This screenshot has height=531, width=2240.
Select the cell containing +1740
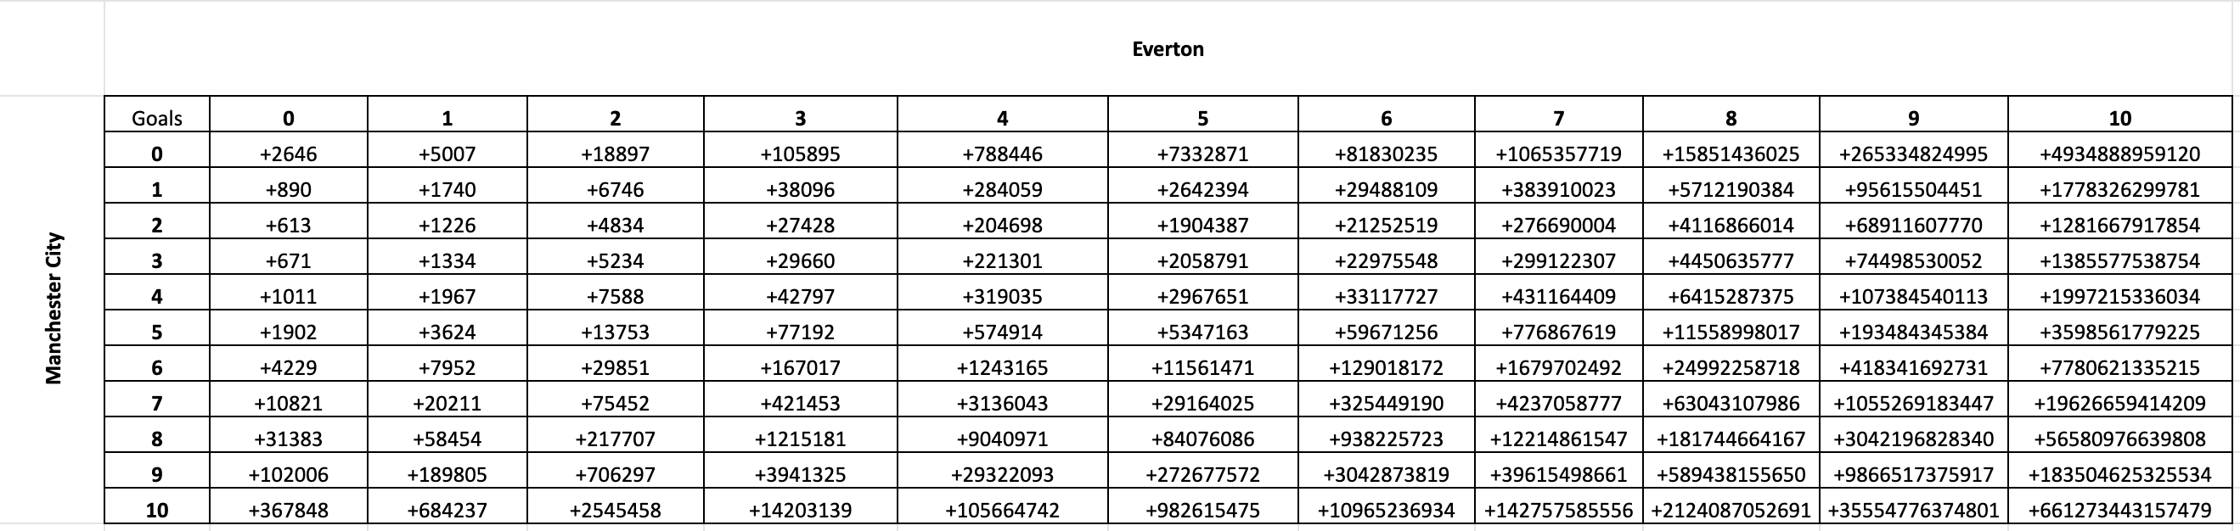pos(447,189)
